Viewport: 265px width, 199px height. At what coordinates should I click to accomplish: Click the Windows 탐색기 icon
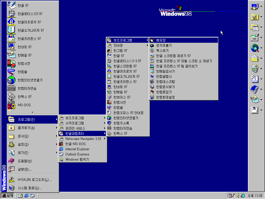(61, 159)
